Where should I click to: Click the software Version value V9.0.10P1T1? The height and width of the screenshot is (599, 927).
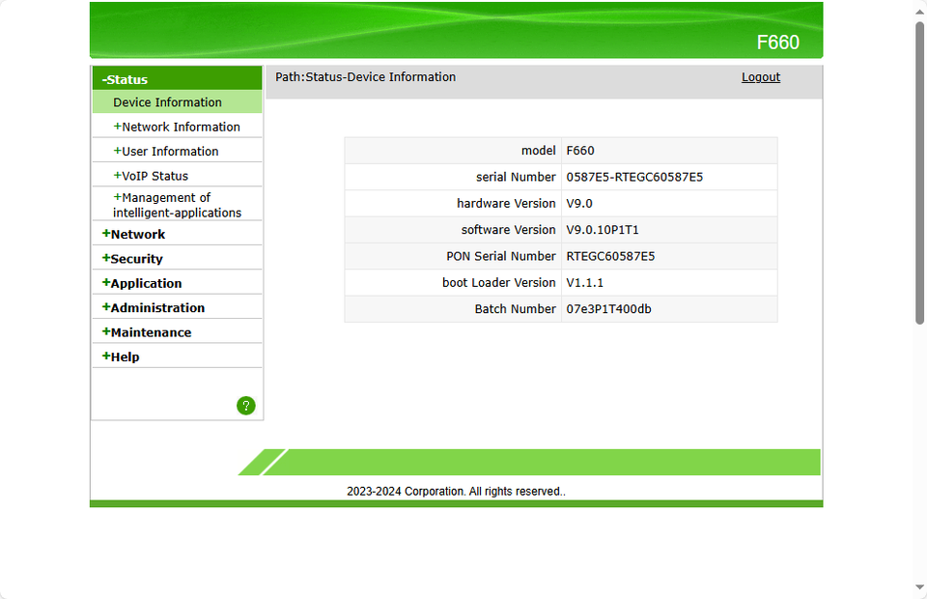(603, 230)
